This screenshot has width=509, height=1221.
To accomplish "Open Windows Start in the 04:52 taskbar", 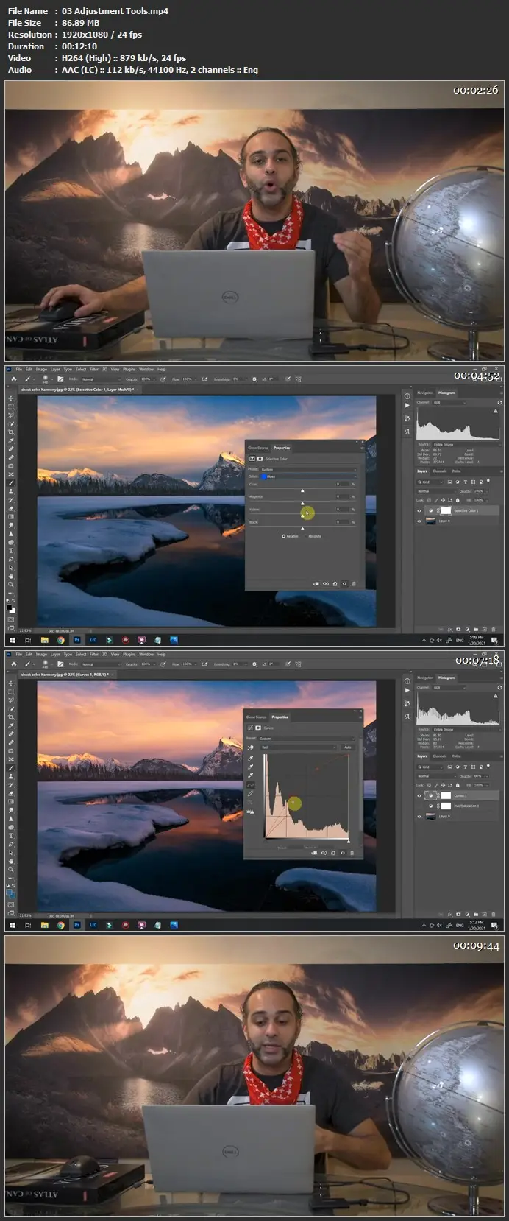I will click(12, 640).
